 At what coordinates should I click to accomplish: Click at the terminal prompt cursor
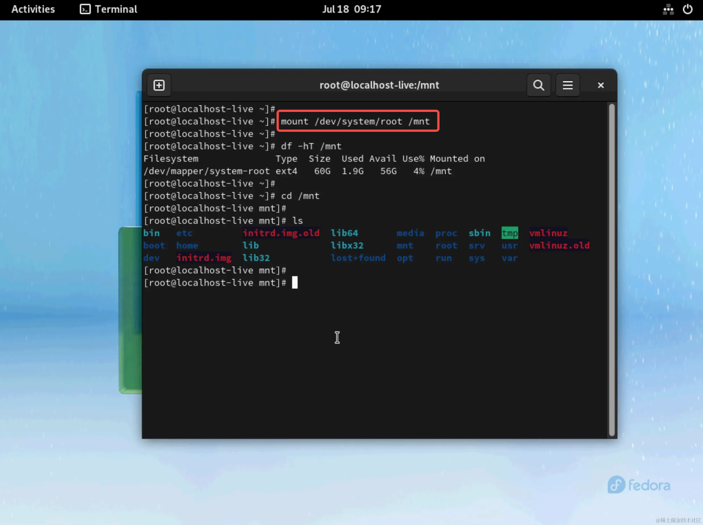click(295, 282)
